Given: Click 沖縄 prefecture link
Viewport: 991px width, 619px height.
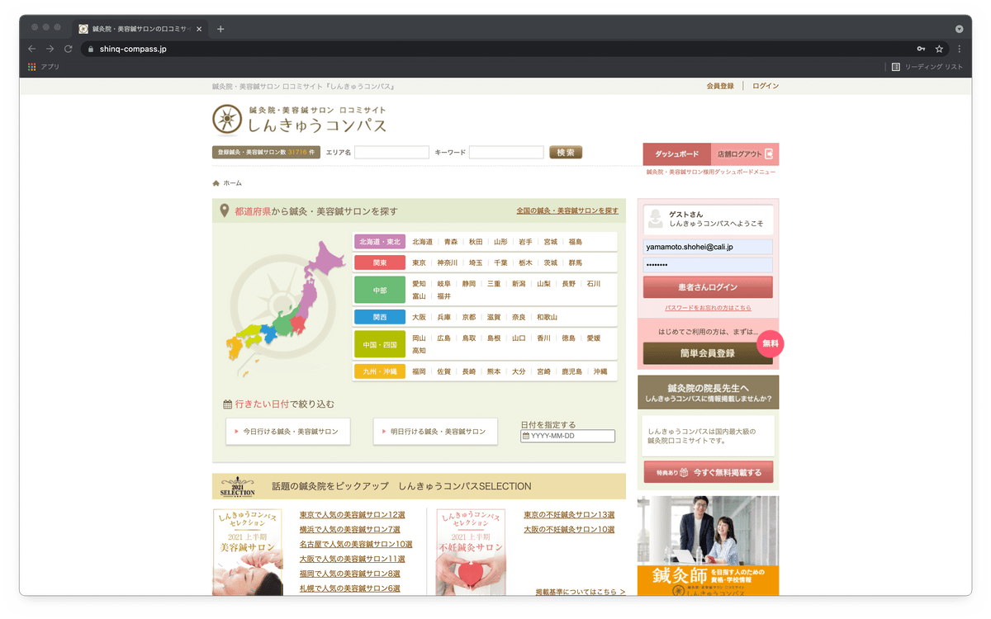Looking at the screenshot, I should point(600,371).
